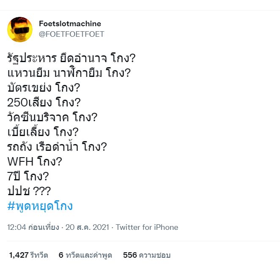
Task: Open the Foetslotmachine display name link
Action: coord(70,24)
